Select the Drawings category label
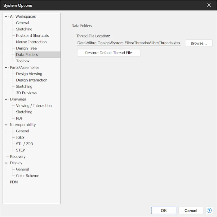The image size is (217, 217). point(18,99)
